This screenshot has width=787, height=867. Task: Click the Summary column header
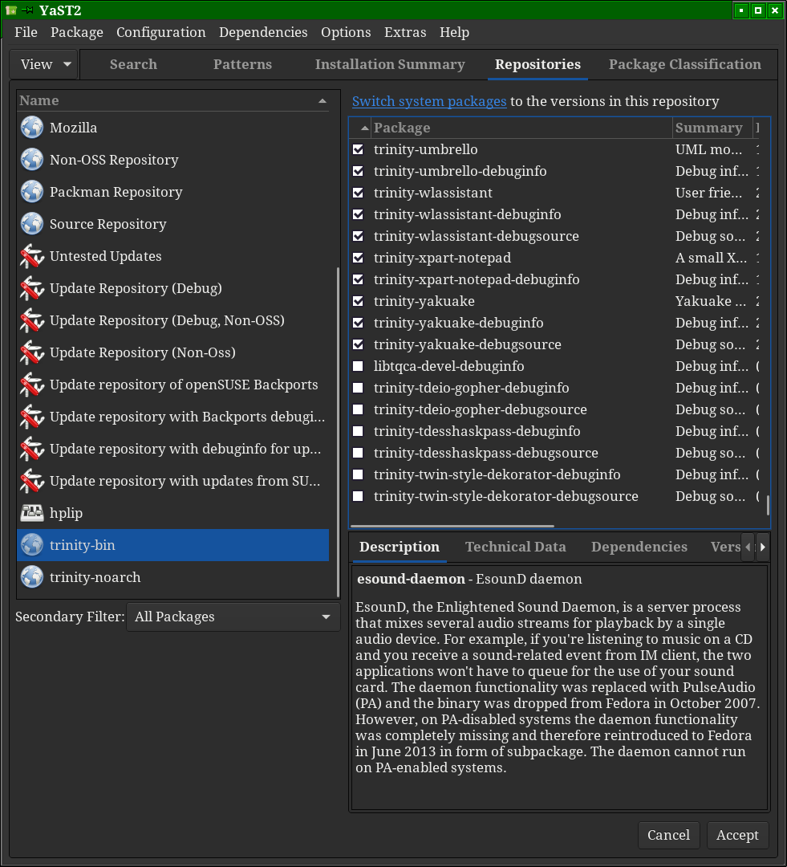712,128
